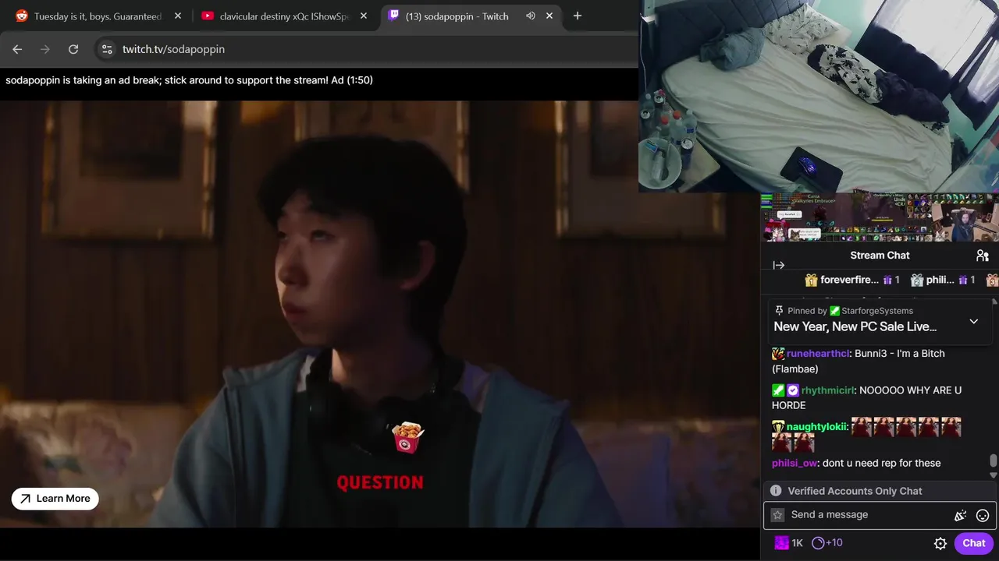999x561 pixels.
Task: Click the chat scroll down arrow
Action: click(x=994, y=475)
